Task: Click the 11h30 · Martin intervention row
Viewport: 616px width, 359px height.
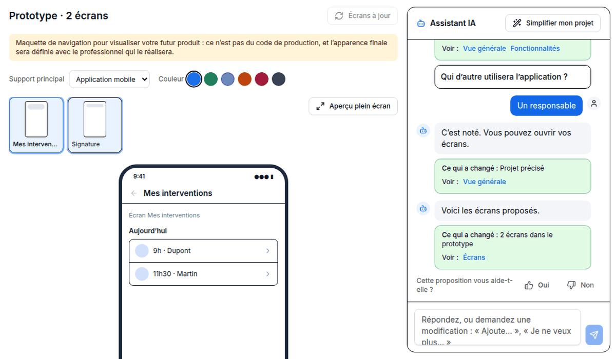Action: (x=203, y=274)
